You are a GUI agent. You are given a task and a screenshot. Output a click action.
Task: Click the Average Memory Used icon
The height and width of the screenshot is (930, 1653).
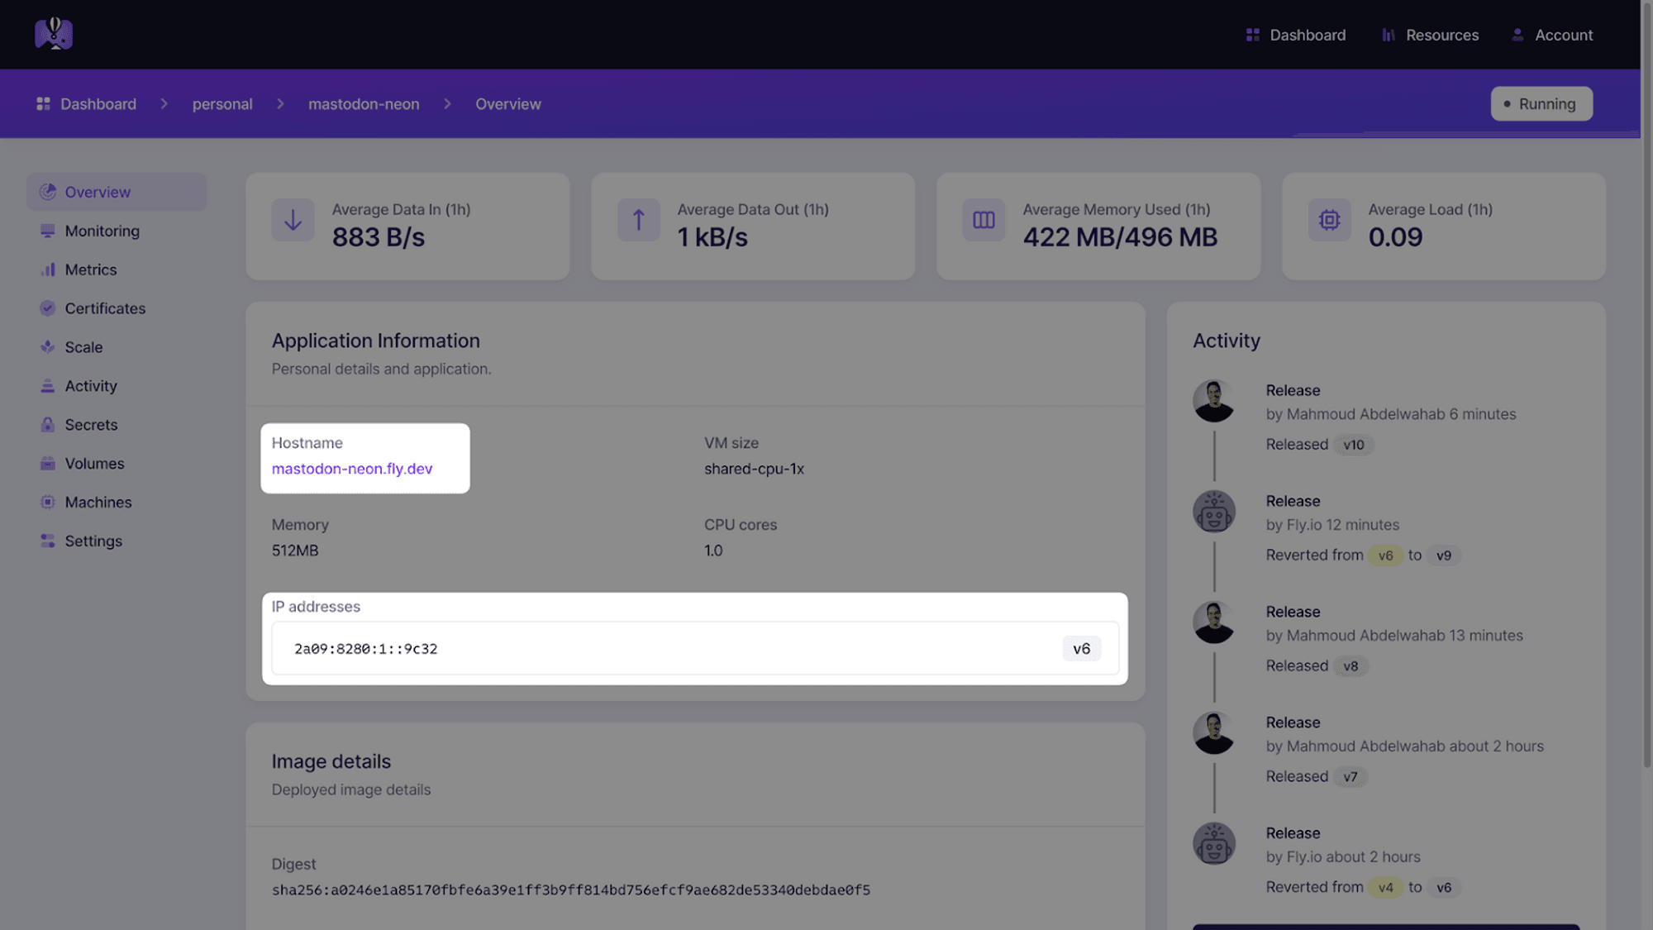coord(984,220)
